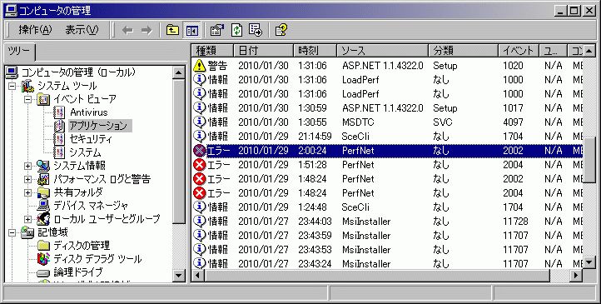Screen dimensions: 601x304
Task: Expand the 共有フォルダ node
Action: [27, 192]
